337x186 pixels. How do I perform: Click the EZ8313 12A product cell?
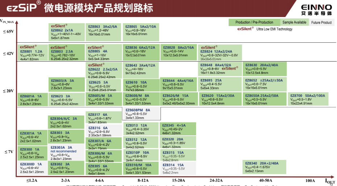point(141,129)
